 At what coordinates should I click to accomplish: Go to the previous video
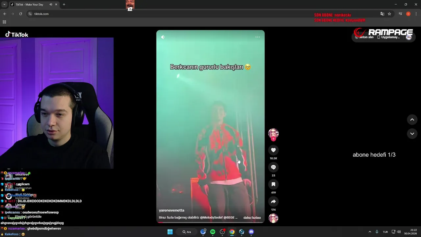412,120
